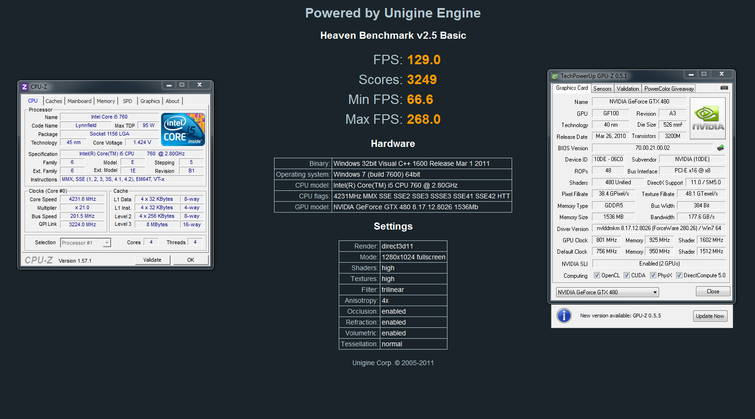755x419 pixels.
Task: Switch to the Mainboard tab in CPU-Z
Action: click(79, 101)
